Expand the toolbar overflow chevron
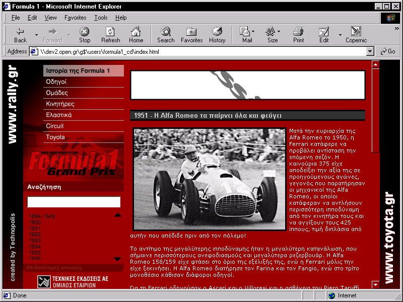The width and height of the screenshot is (403, 302). pos(397,29)
